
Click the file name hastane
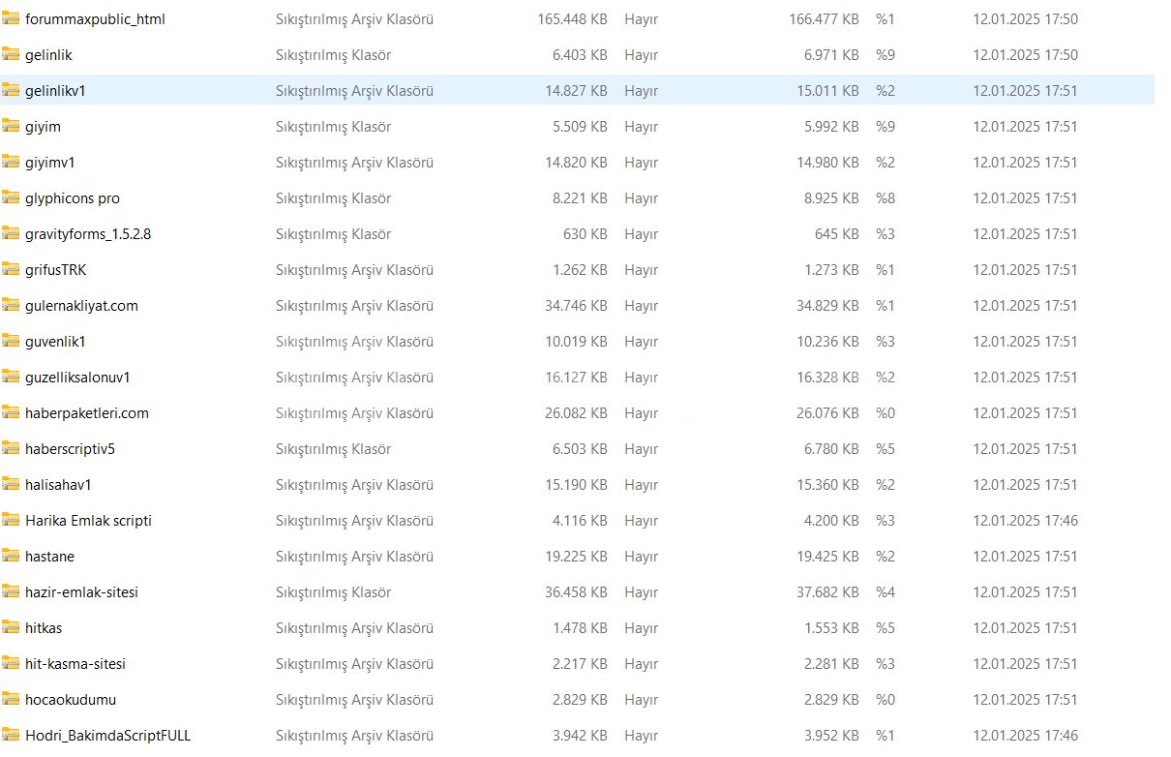[49, 557]
